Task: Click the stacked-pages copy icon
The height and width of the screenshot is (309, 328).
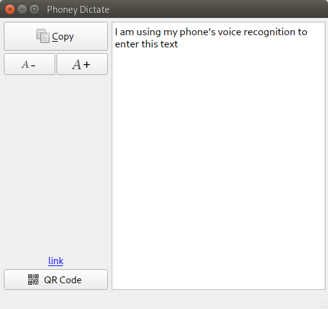Action: tap(43, 36)
